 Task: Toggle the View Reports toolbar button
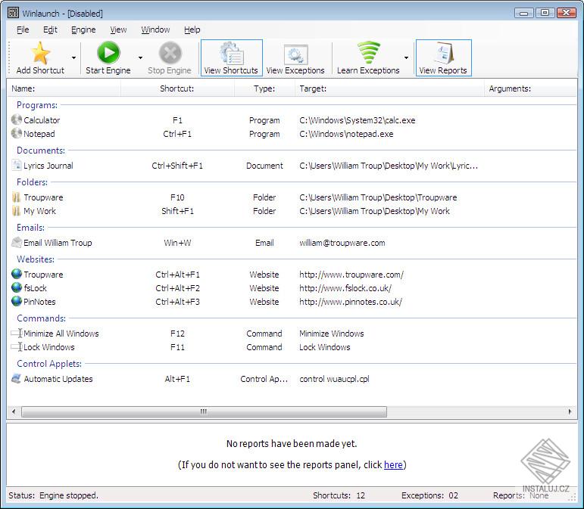pyautogui.click(x=443, y=58)
